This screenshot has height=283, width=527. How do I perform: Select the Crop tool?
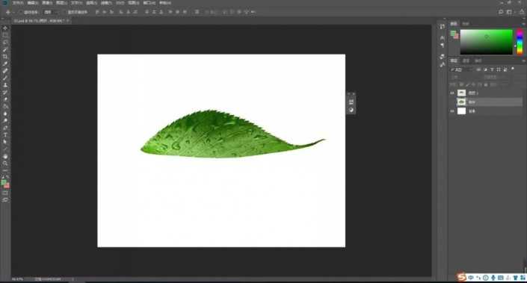(5, 57)
